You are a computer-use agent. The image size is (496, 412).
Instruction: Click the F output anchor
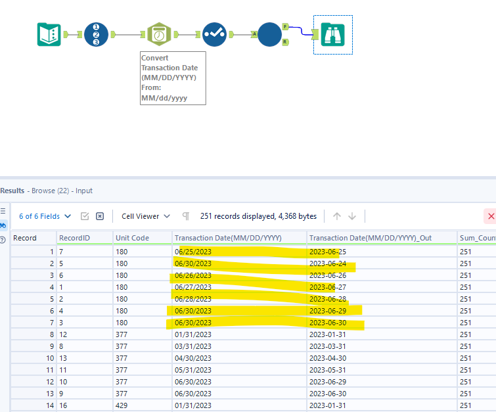285,26
